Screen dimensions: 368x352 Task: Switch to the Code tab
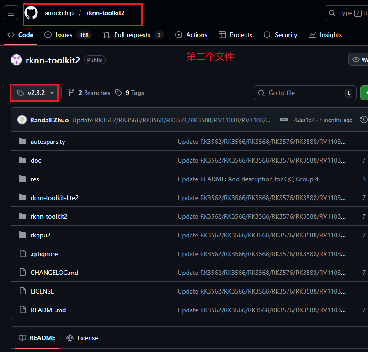pos(21,35)
